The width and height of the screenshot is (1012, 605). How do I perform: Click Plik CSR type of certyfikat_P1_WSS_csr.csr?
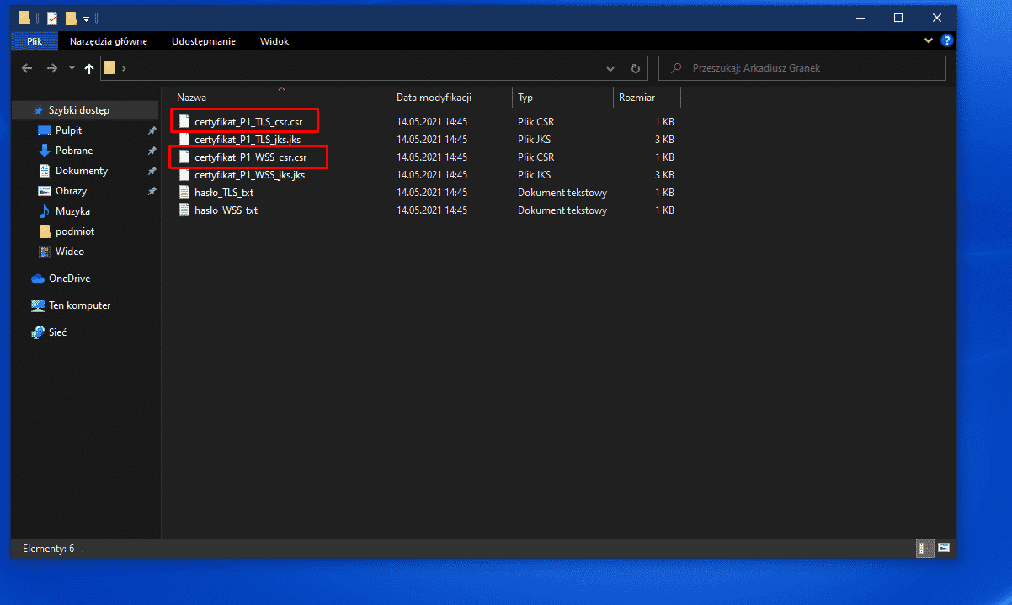pos(535,157)
